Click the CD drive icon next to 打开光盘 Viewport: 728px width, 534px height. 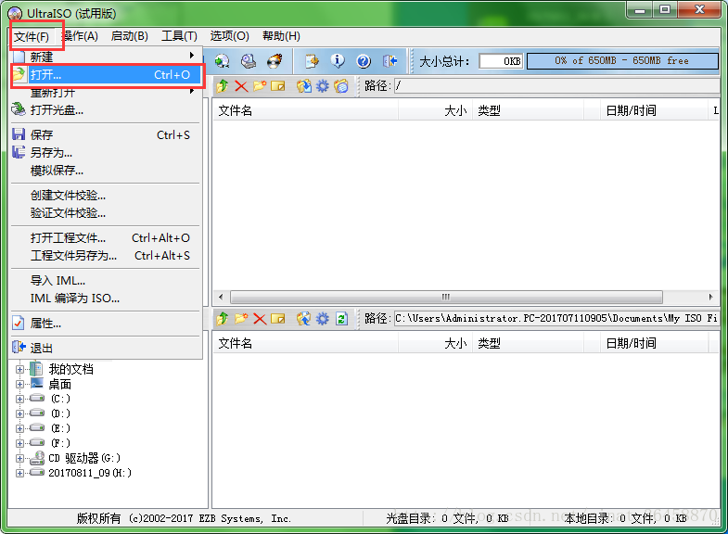(x=19, y=109)
